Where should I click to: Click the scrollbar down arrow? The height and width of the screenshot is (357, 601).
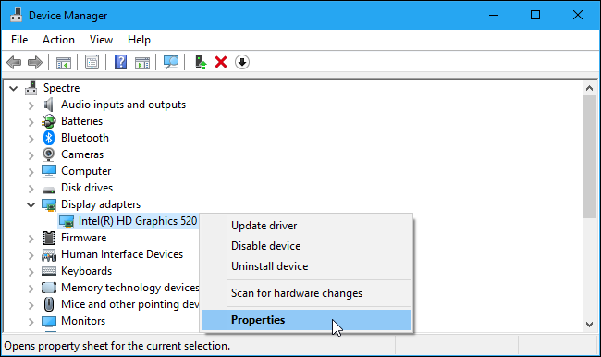pos(590,325)
